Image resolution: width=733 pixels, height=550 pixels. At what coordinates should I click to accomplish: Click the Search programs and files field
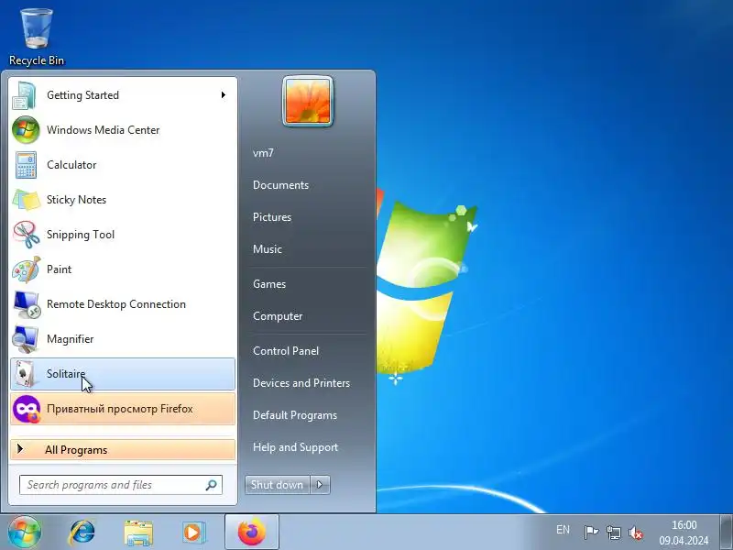click(x=121, y=485)
